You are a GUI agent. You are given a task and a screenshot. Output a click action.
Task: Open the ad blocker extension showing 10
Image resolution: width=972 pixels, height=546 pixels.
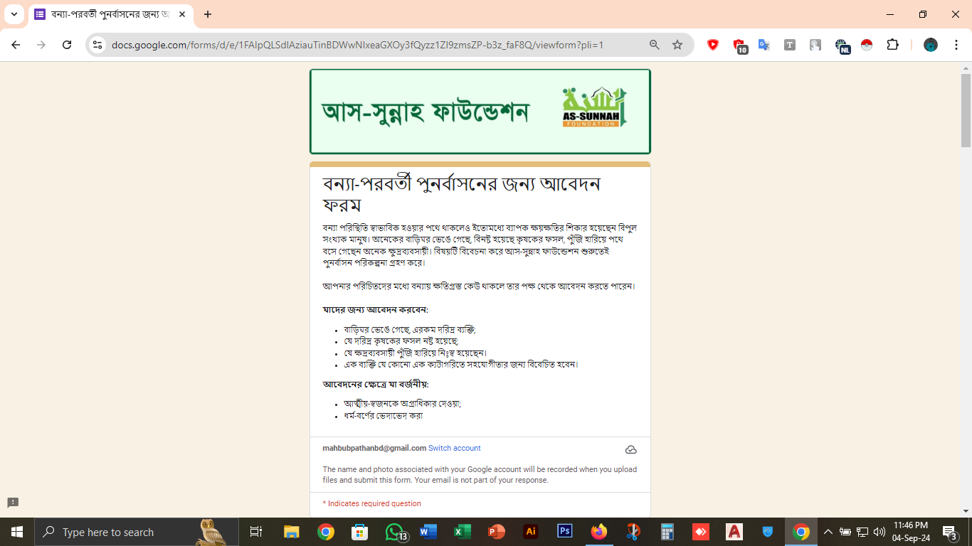coord(740,46)
